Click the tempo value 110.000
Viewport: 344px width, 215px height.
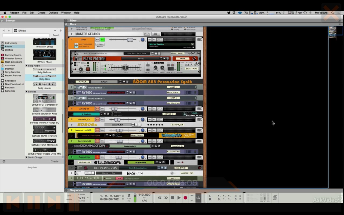tap(144, 195)
